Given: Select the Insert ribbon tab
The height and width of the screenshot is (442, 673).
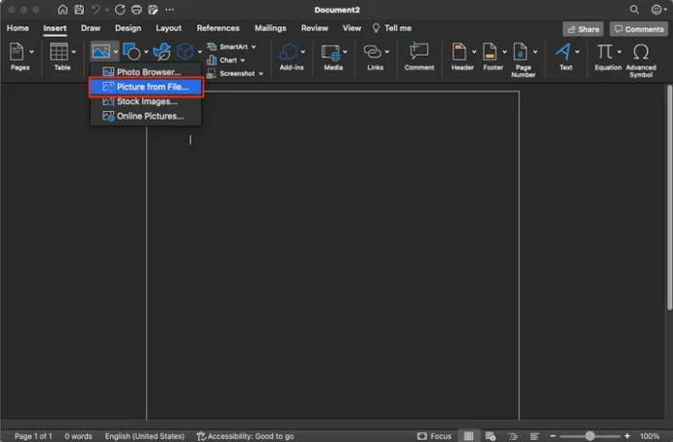Looking at the screenshot, I should click(x=55, y=28).
